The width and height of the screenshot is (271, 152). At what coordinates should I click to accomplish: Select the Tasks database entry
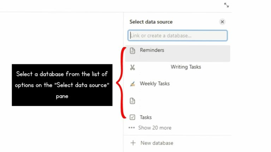click(146, 118)
